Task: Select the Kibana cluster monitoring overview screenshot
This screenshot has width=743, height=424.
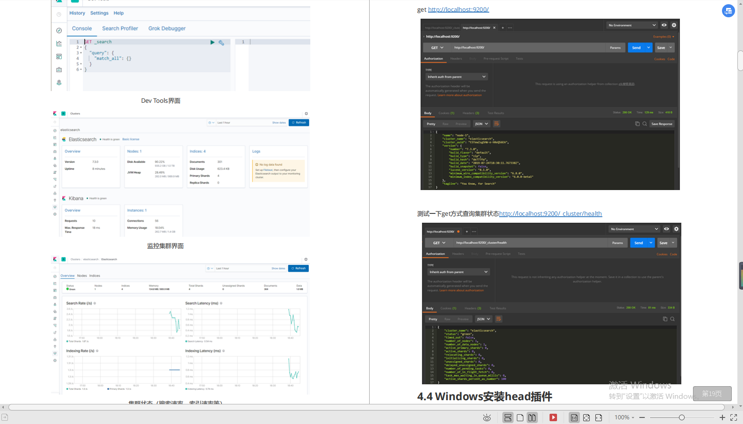Action: (x=181, y=173)
